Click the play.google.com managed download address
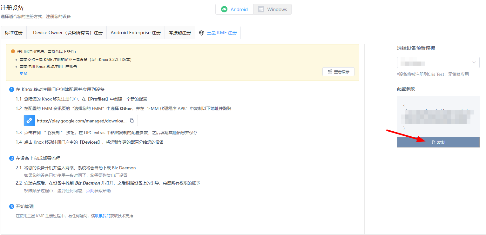Screen dimensions: 486x235 pyautogui.click(x=82, y=121)
